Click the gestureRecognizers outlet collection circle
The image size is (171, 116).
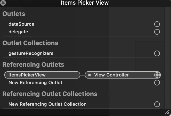(157, 53)
